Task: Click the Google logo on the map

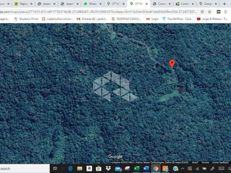Action: [115, 156]
